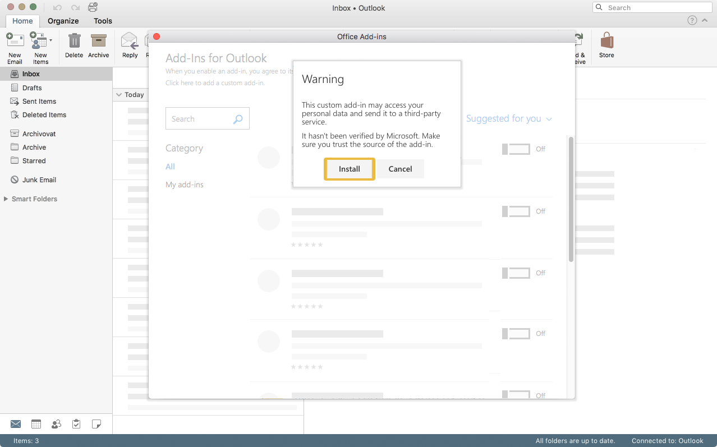Image resolution: width=717 pixels, height=447 pixels.
Task: Open the New Items dropdown arrow
Action: 50,40
